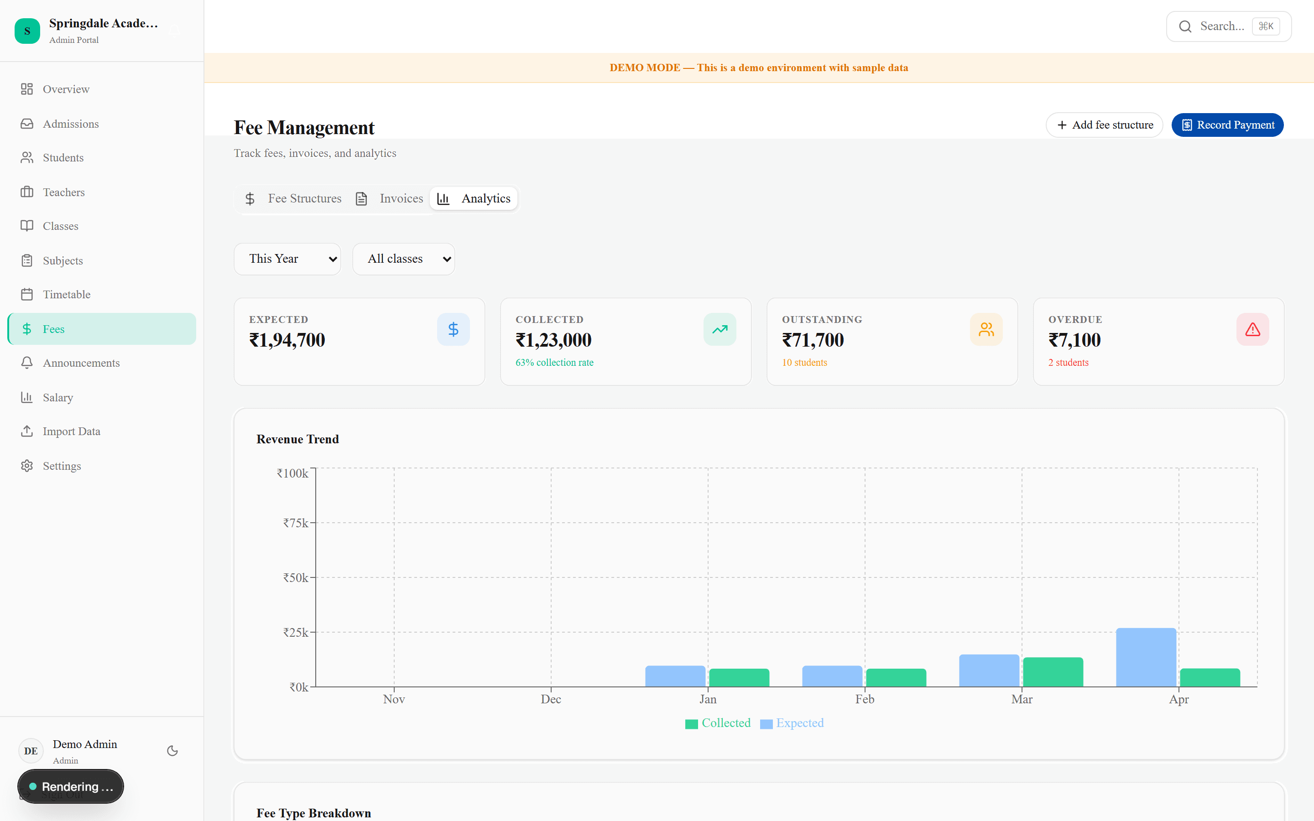Toggle dark mode with the moon icon
The width and height of the screenshot is (1314, 821).
pyautogui.click(x=172, y=750)
